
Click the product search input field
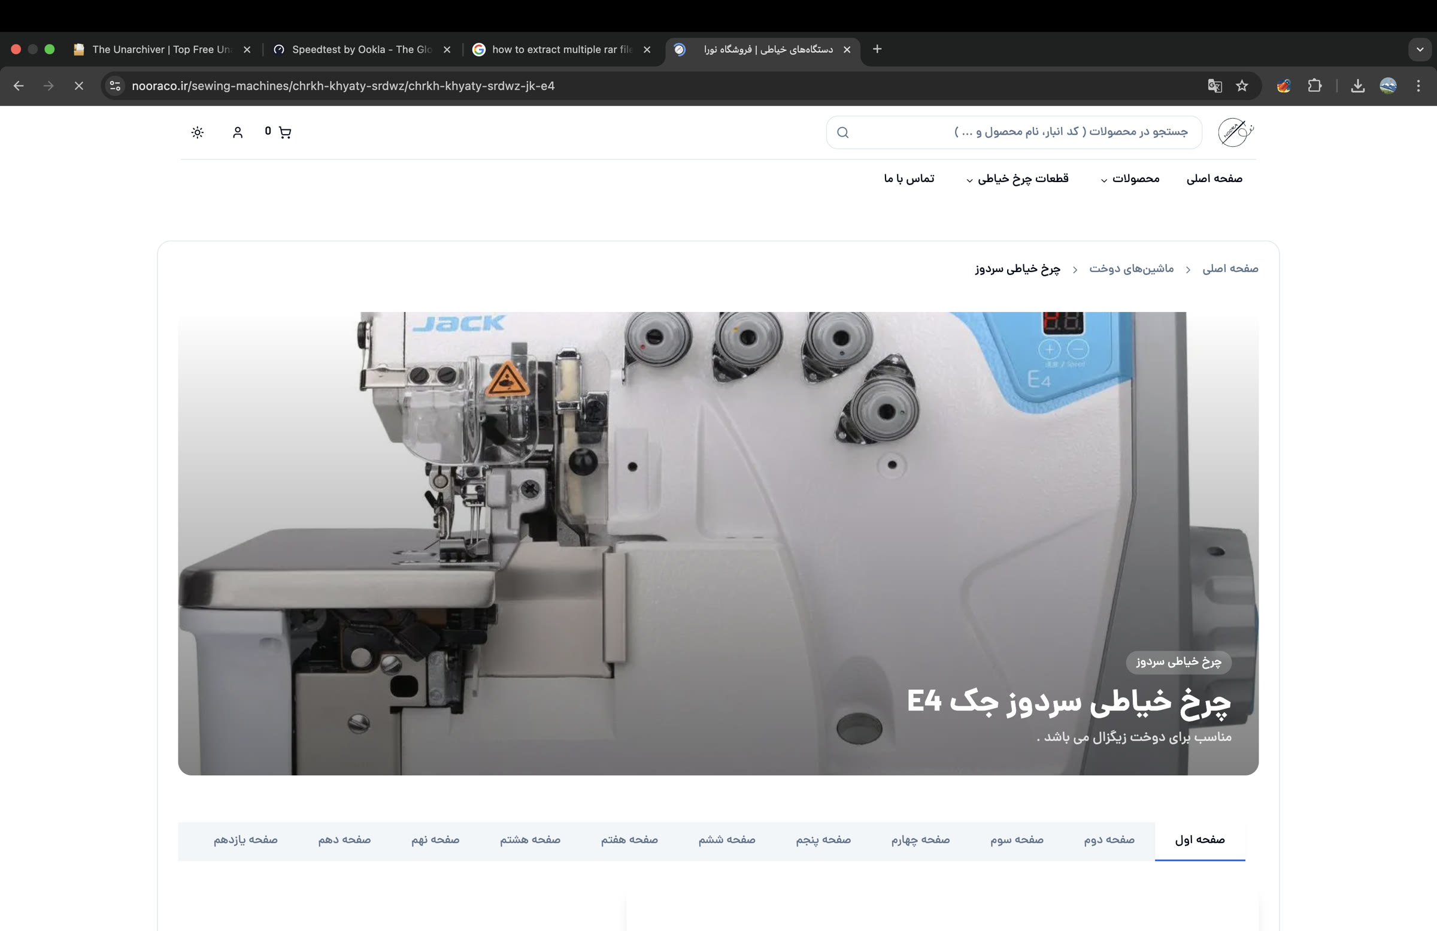coord(1014,132)
